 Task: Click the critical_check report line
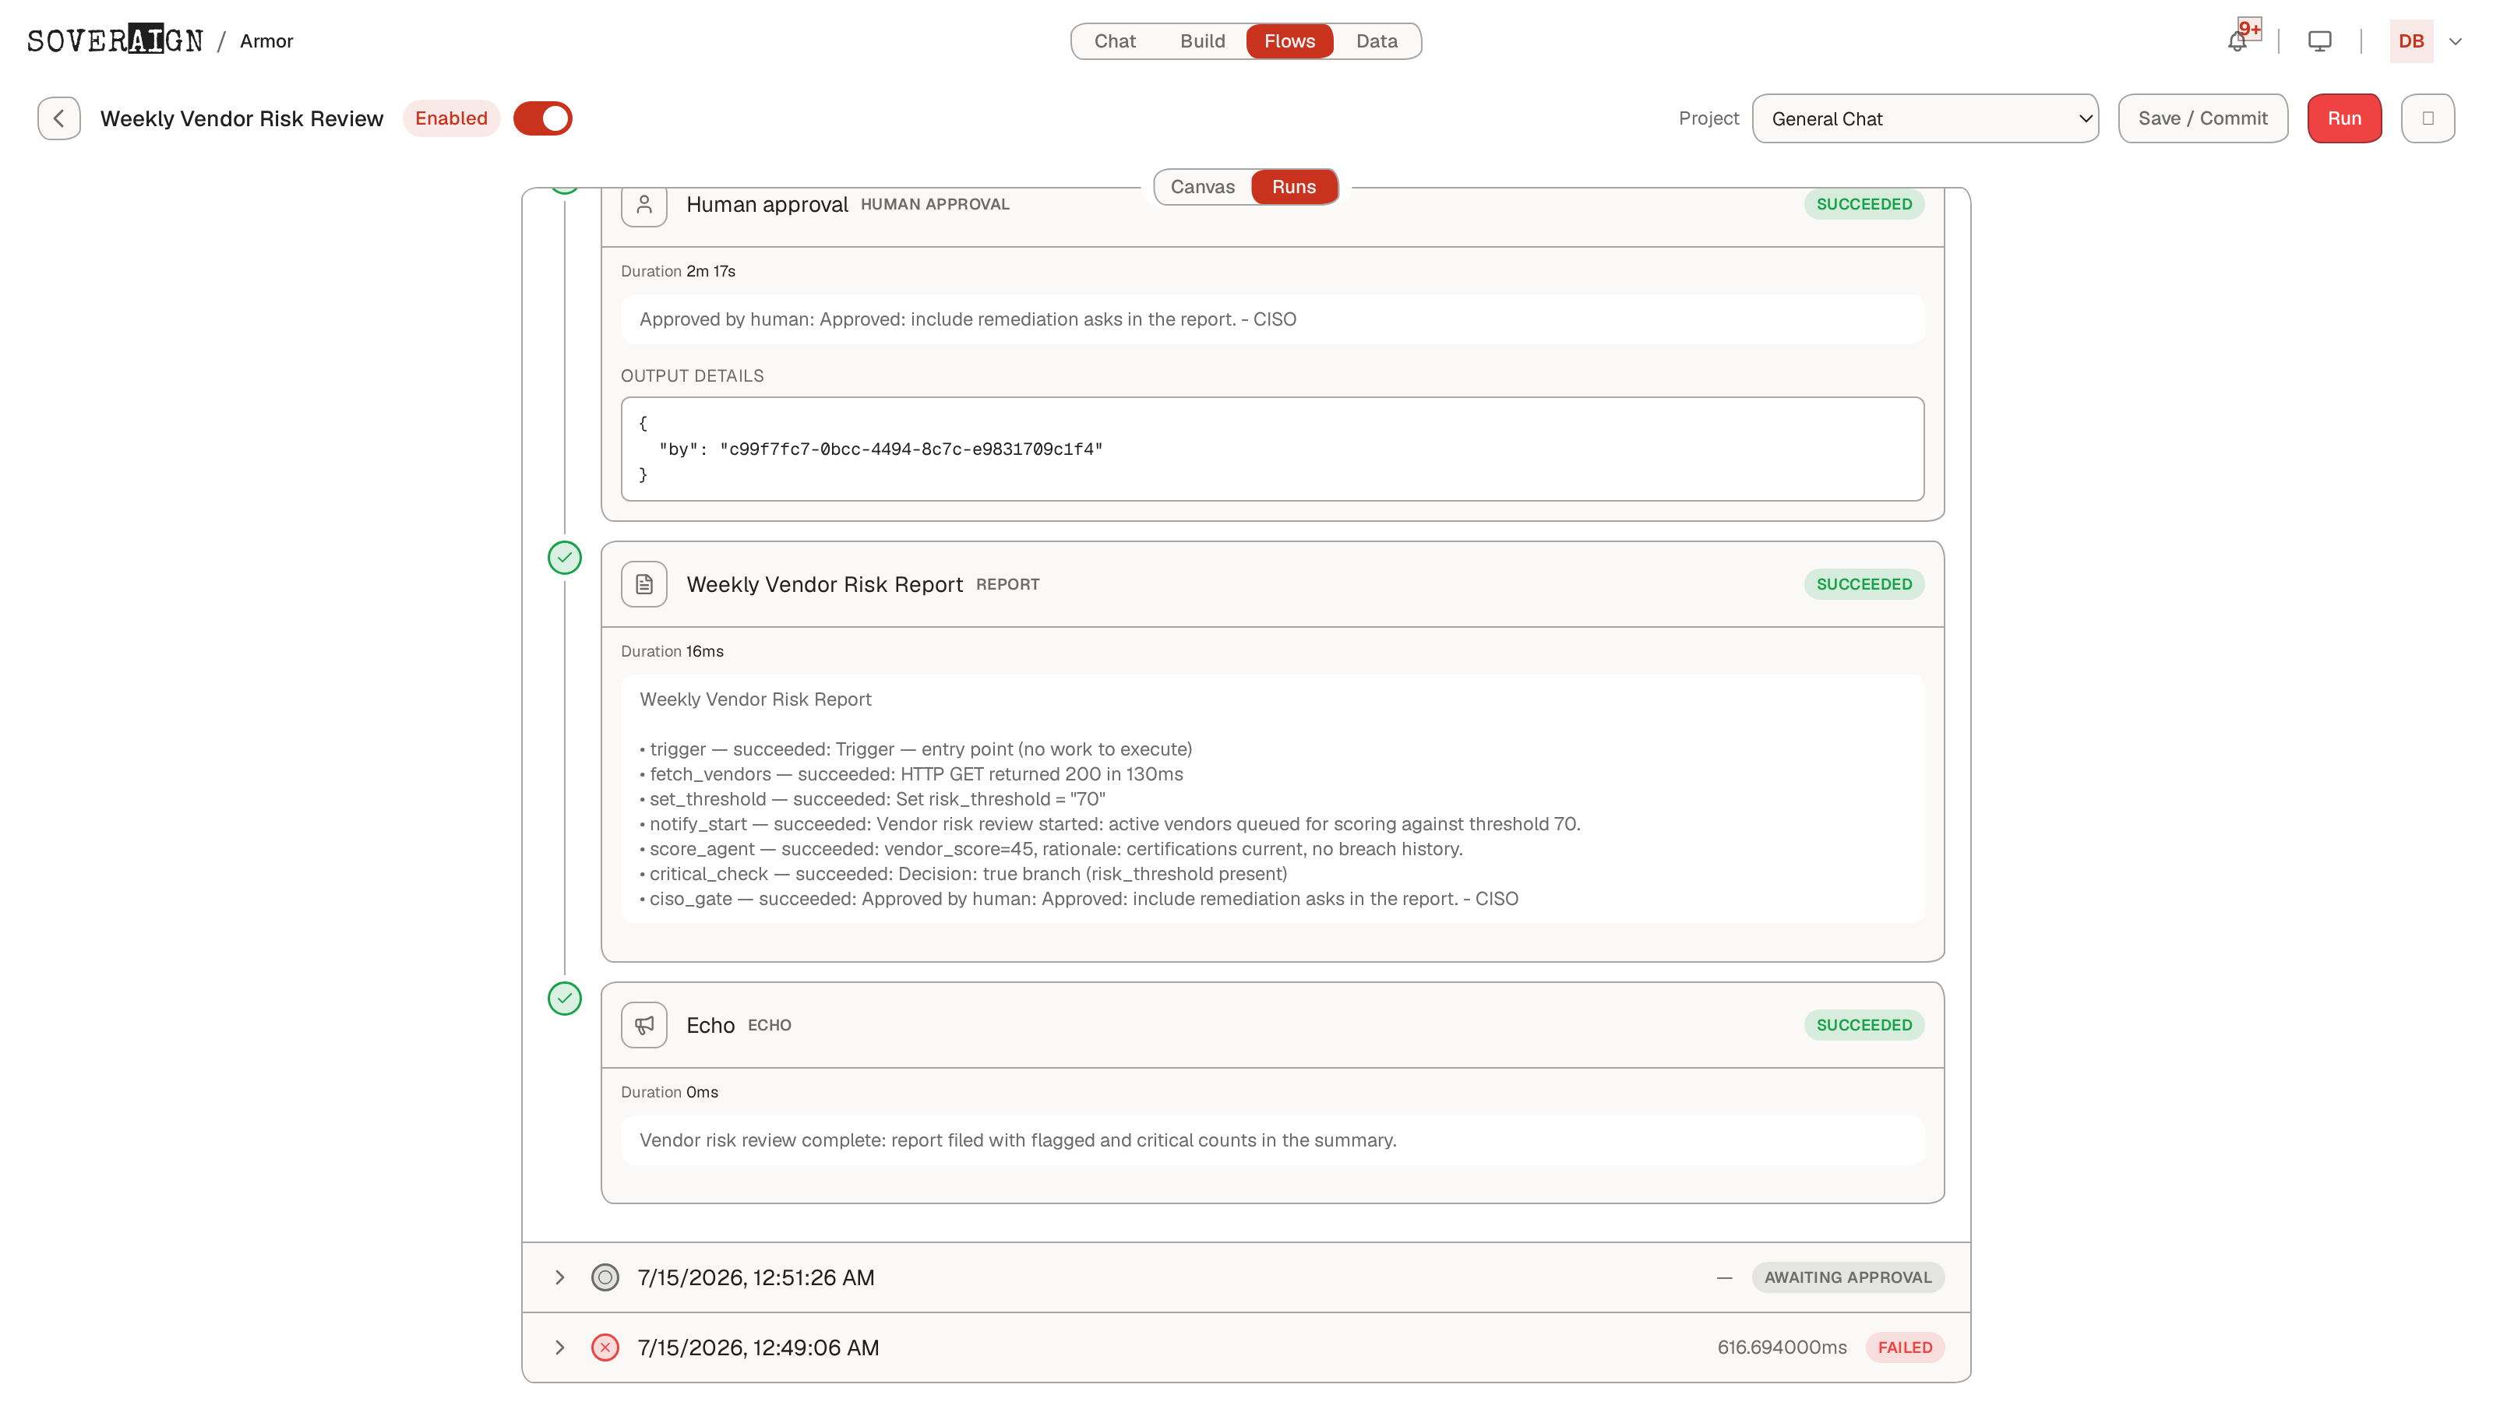[963, 874]
